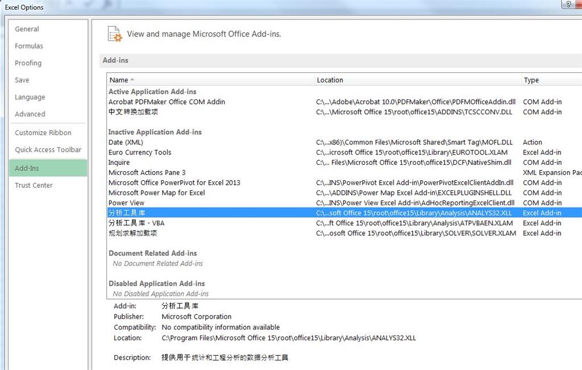This screenshot has height=370, width=582.
Task: Select the Add-Ins category
Action: click(x=48, y=168)
